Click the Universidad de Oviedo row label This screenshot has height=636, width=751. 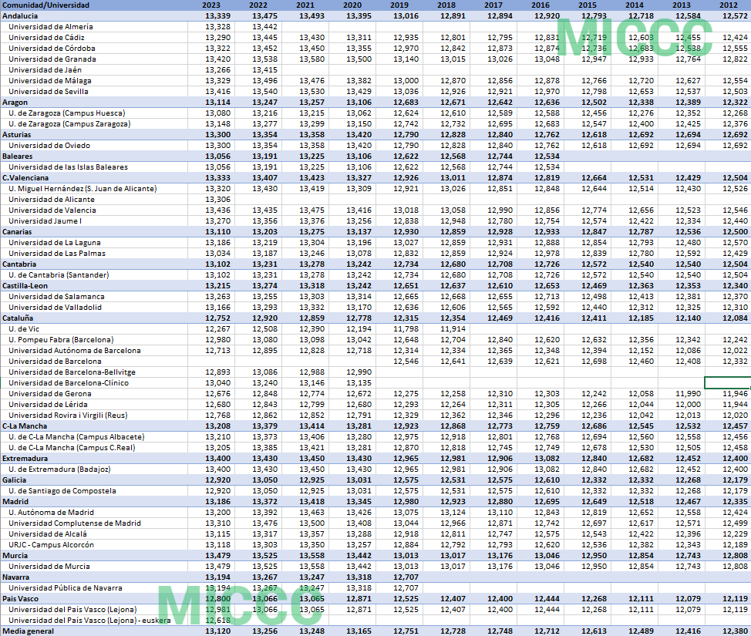[x=49, y=145]
